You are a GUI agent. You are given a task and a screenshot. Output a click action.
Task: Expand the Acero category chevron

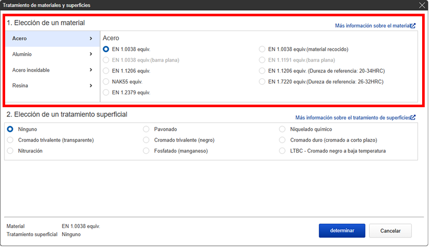coord(91,39)
